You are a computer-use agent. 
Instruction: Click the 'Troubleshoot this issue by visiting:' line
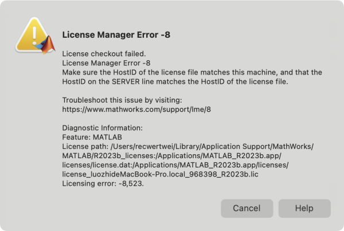point(122,100)
